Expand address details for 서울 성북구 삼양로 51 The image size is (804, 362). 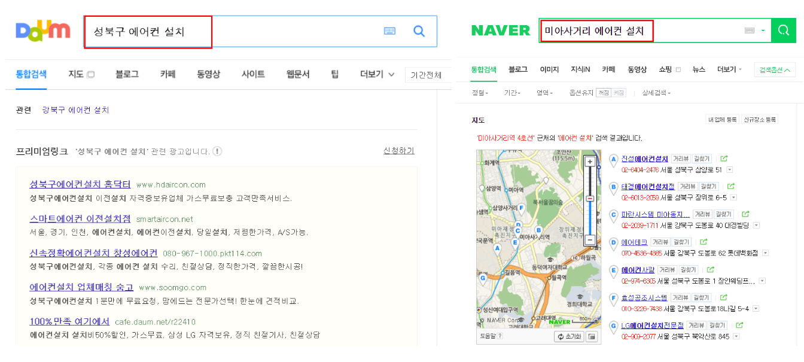click(x=729, y=170)
